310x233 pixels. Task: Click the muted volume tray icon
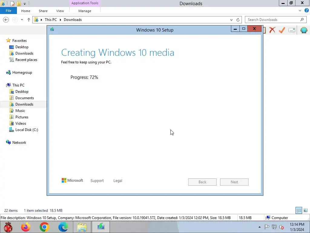[282, 227]
